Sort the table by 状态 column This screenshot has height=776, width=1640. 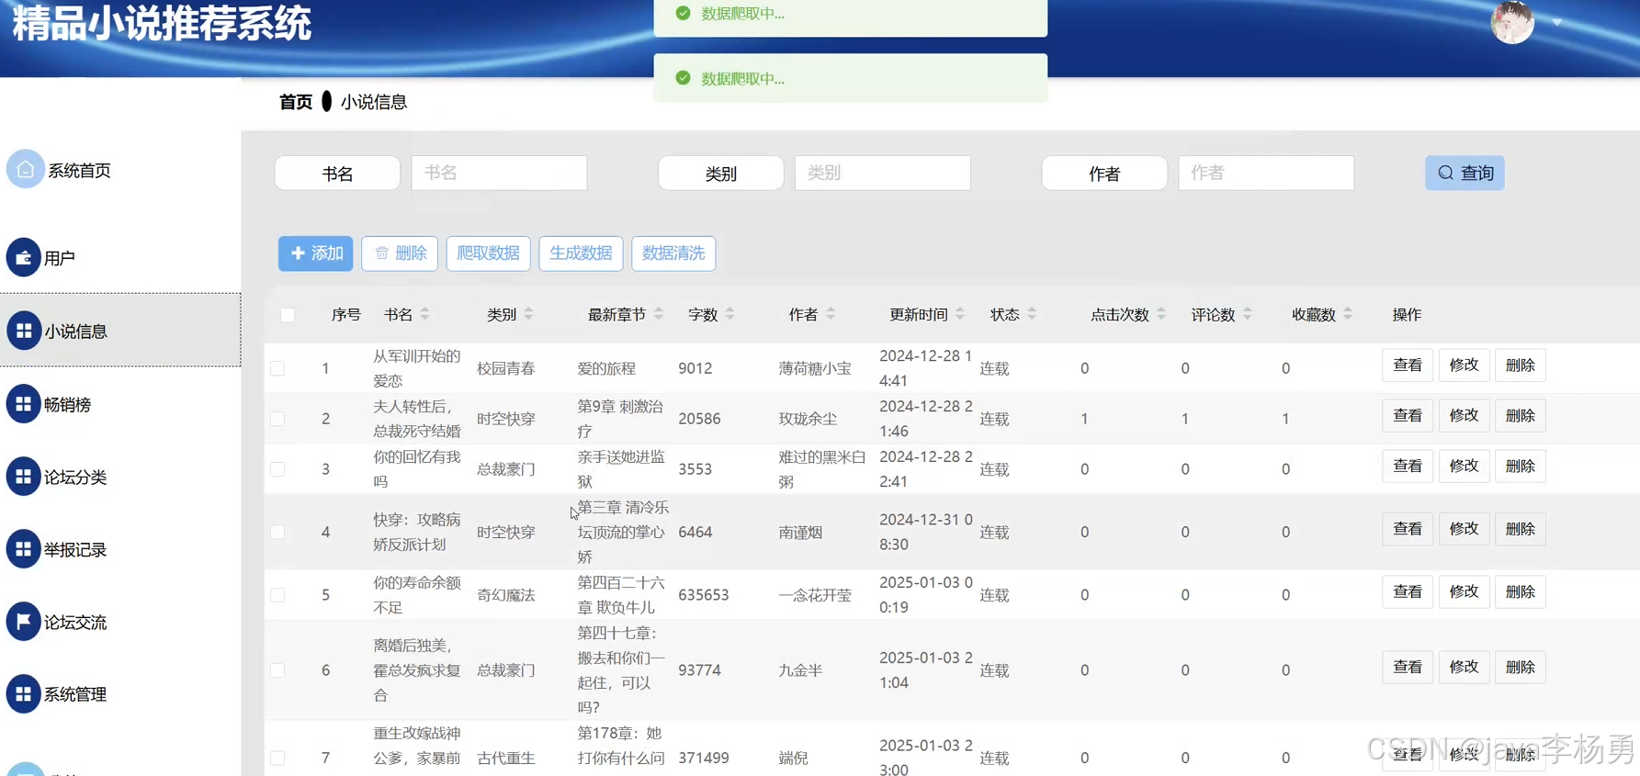point(1031,314)
